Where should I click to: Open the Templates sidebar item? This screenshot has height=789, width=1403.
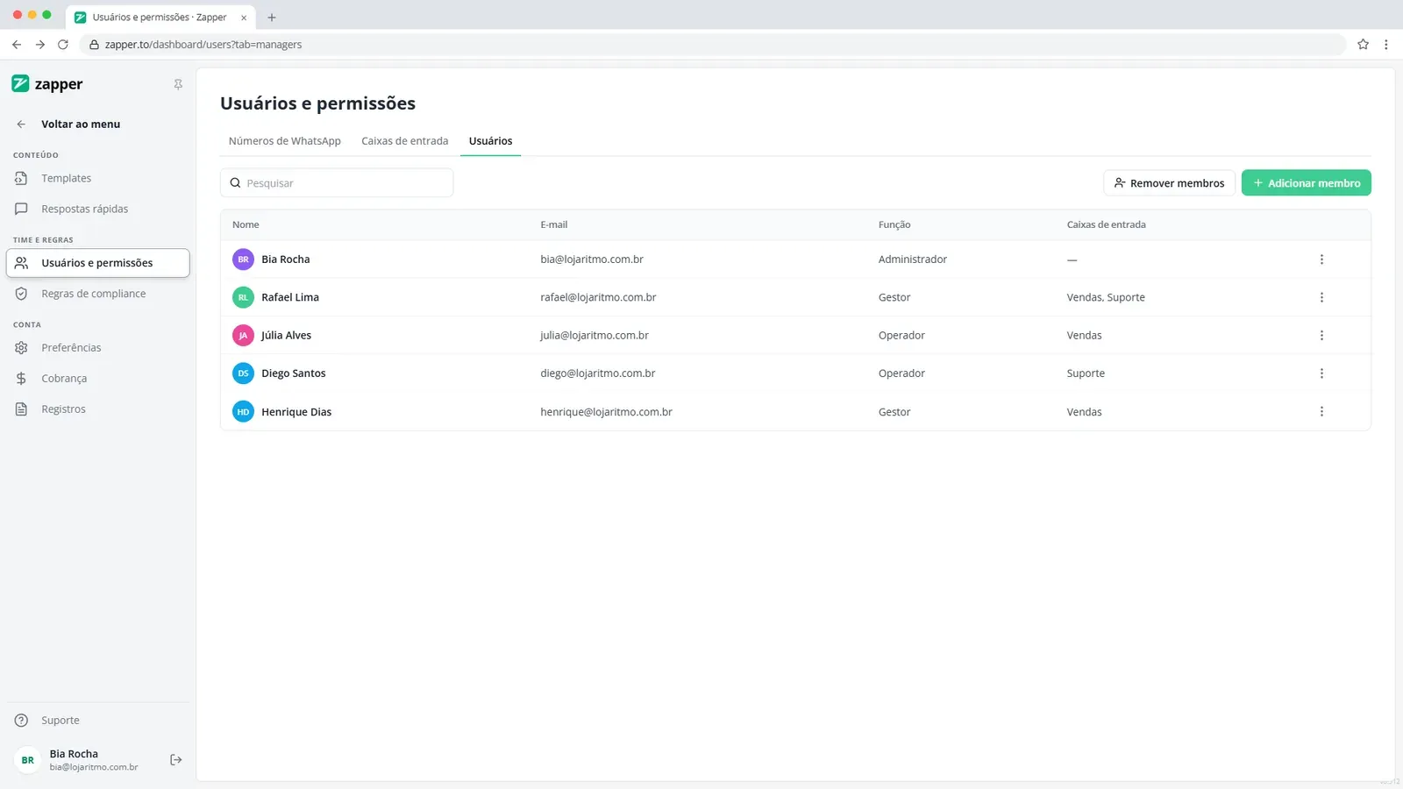(97, 178)
